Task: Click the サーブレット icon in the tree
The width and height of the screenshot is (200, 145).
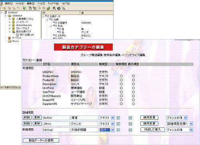Action: pyautogui.click(x=9, y=38)
